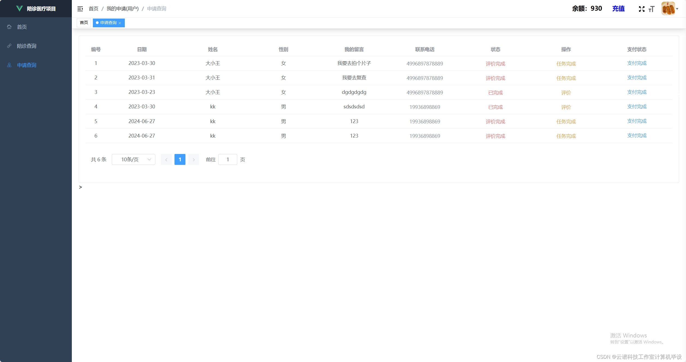Viewport: 686px width, 362px height.
Task: Select page number 1 button
Action: tap(180, 159)
